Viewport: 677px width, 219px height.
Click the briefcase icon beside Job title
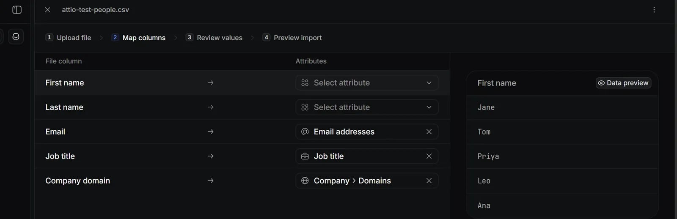click(305, 156)
